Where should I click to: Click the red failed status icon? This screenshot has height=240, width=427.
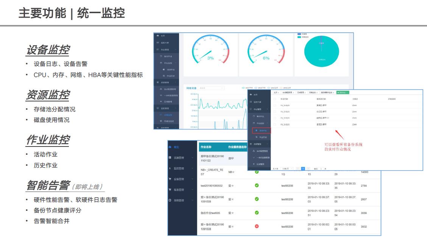pyautogui.click(x=257, y=226)
